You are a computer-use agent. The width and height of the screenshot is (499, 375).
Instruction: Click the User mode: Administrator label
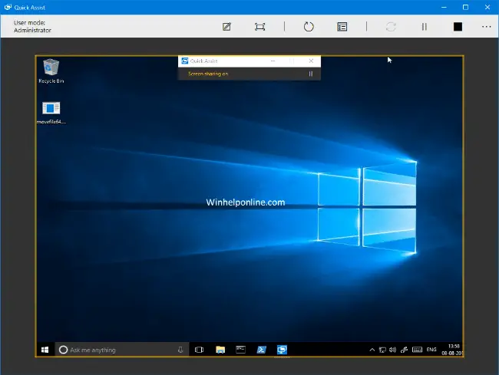32,26
